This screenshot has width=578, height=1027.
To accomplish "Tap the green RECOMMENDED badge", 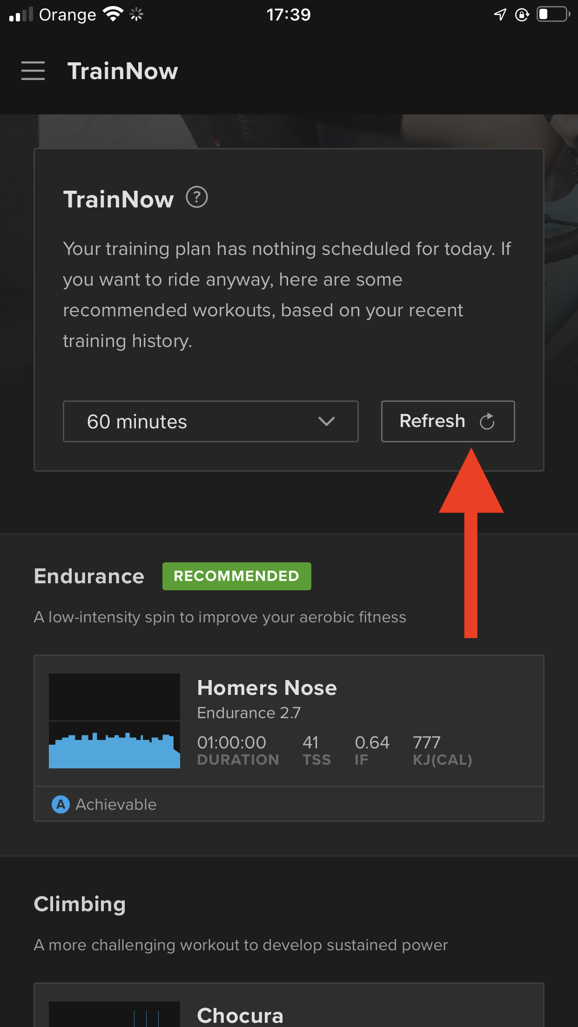I will click(x=237, y=576).
